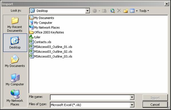This screenshot has height=110, width=171.
Task: Select My Network Places icon in file list
Action: [x=32, y=27]
